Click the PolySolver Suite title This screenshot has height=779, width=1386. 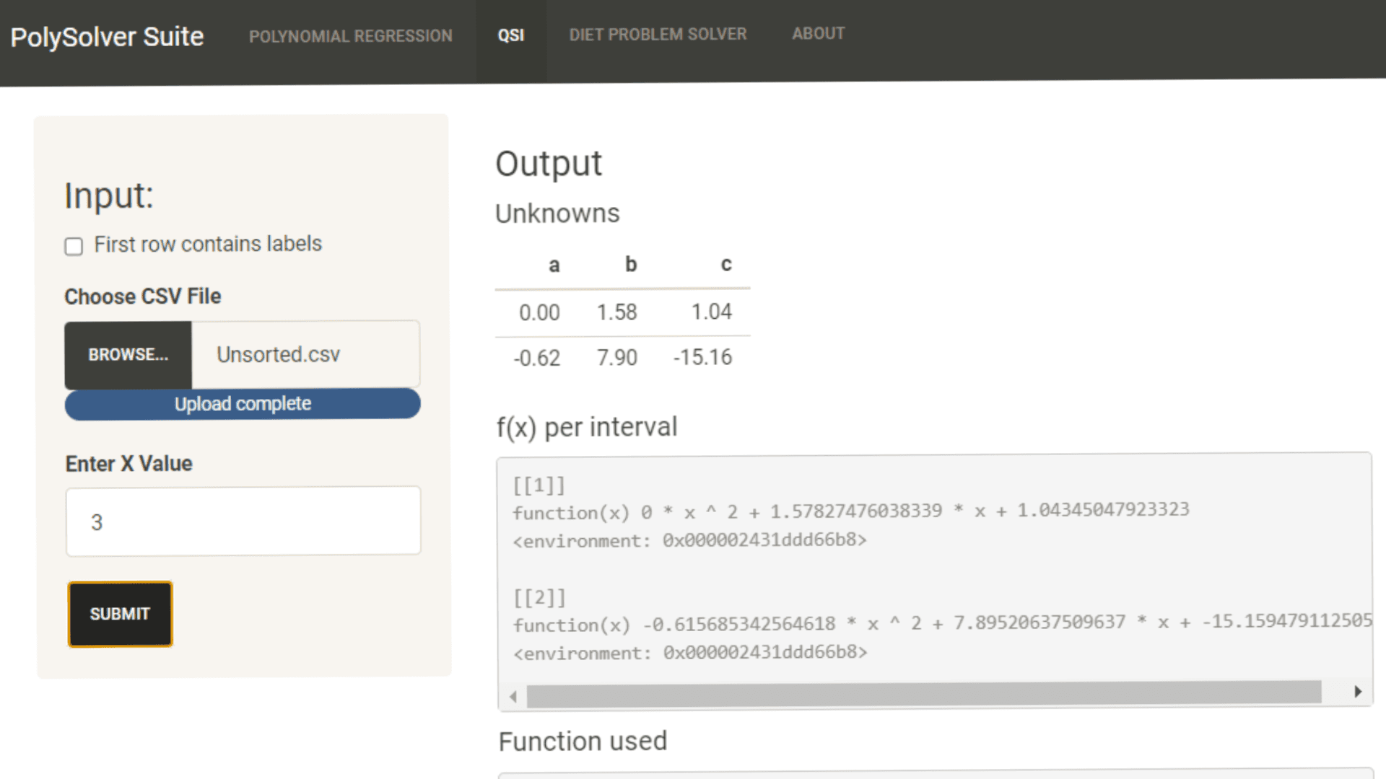[107, 37]
